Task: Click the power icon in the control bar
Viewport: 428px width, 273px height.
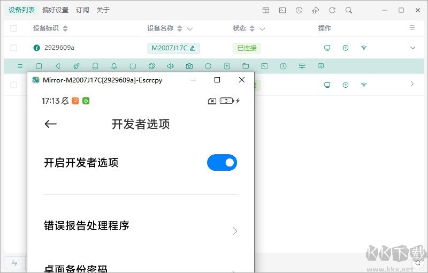Action: pos(133,66)
